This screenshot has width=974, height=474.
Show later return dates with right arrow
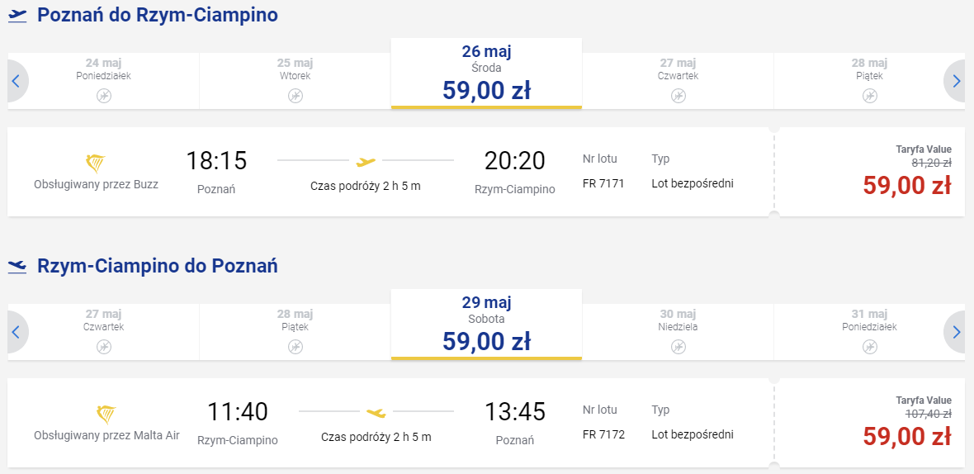955,332
